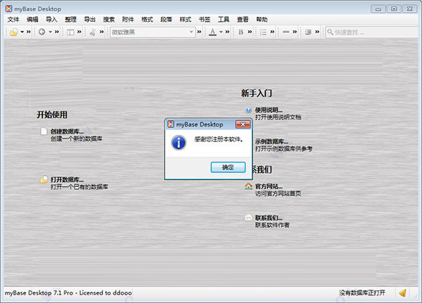Expand the overflow chevron after the scissors icon
The image size is (422, 303).
(x=101, y=32)
